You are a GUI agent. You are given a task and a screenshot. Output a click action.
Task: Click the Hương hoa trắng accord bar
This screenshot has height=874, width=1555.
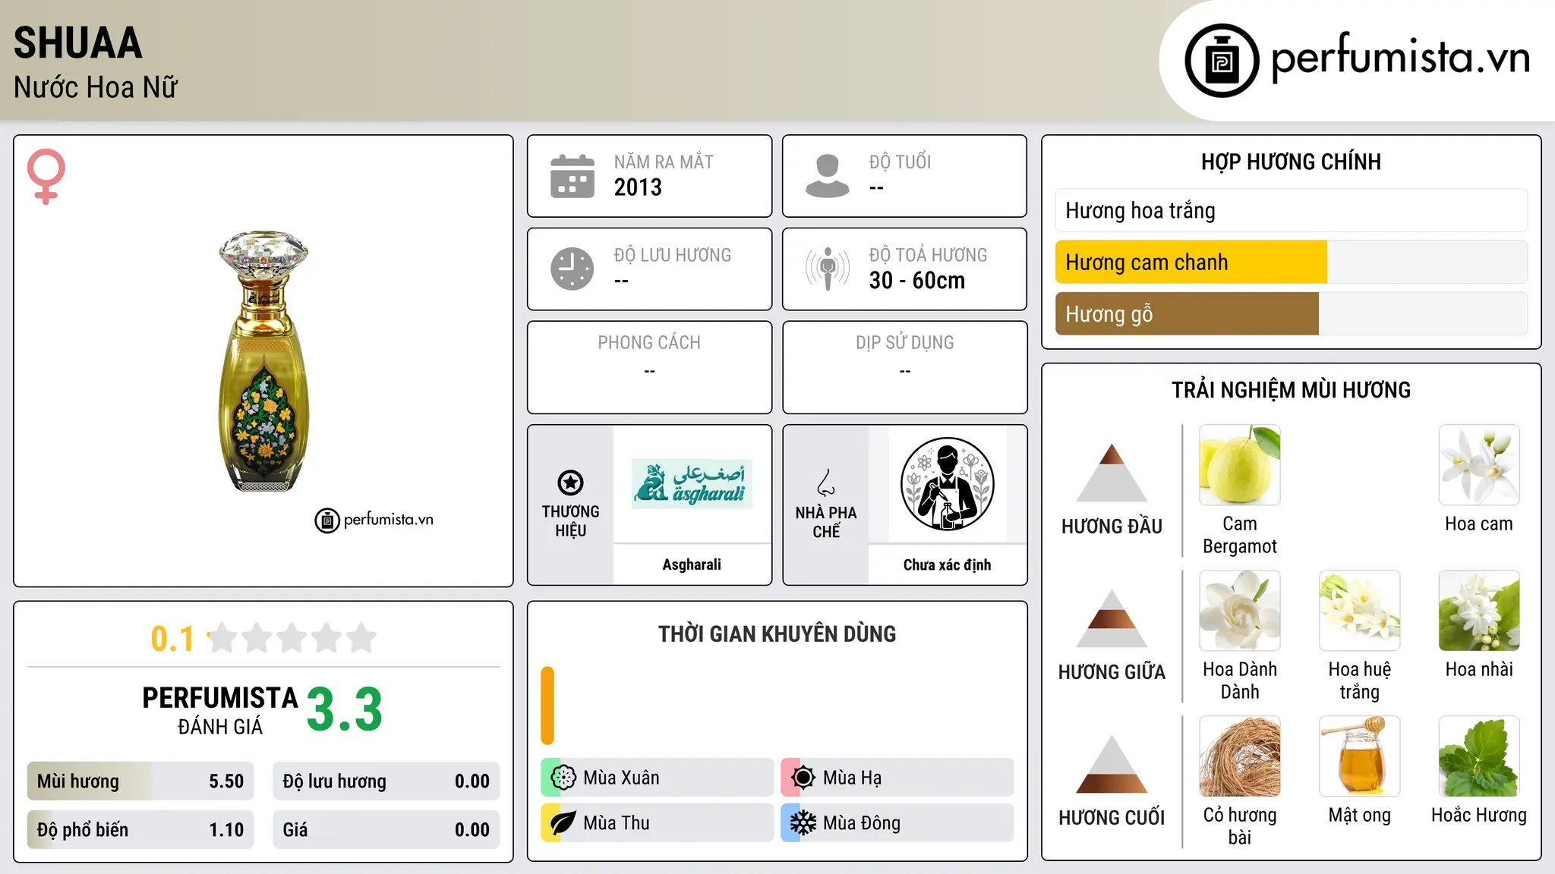(x=1291, y=210)
